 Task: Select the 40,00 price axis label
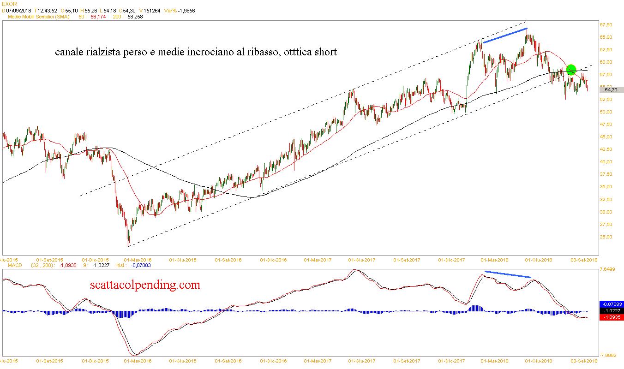click(x=606, y=161)
